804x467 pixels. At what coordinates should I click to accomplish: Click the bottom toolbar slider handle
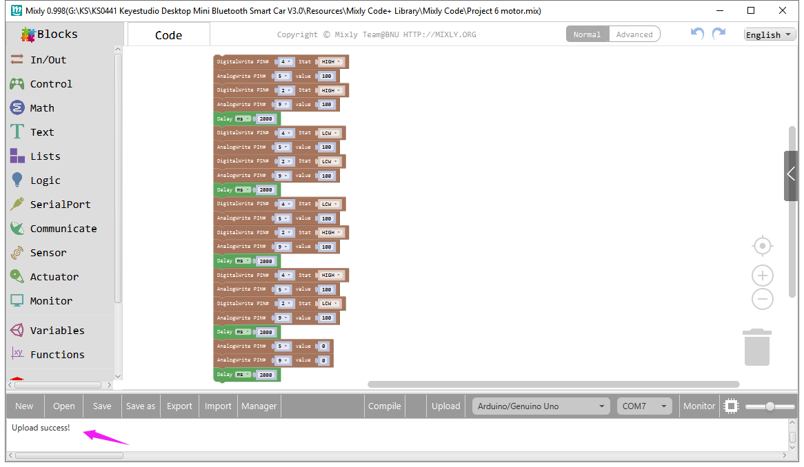coord(770,406)
